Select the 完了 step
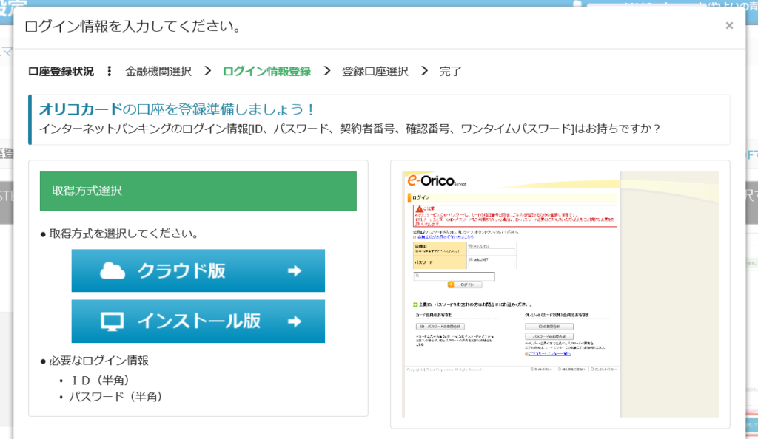Viewport: 758px width, 439px height. (450, 72)
